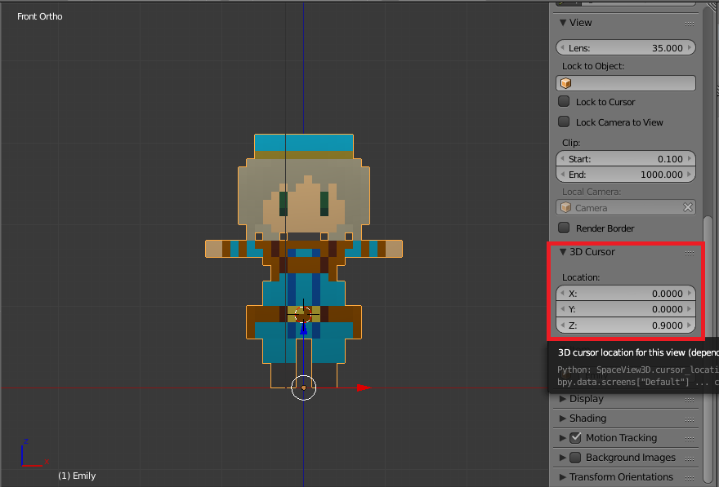Enable the Lock to Cursor checkbox
719x487 pixels.
[564, 102]
